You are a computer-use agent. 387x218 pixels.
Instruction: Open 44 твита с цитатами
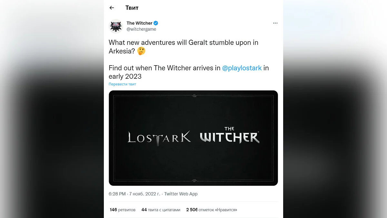coord(161,210)
